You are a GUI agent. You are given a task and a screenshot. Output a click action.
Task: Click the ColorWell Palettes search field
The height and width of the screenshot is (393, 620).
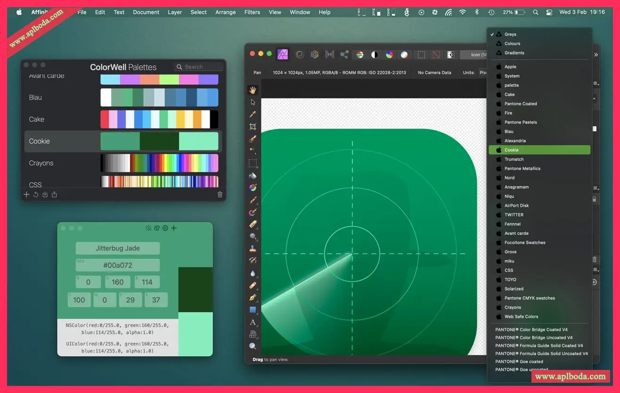point(198,67)
